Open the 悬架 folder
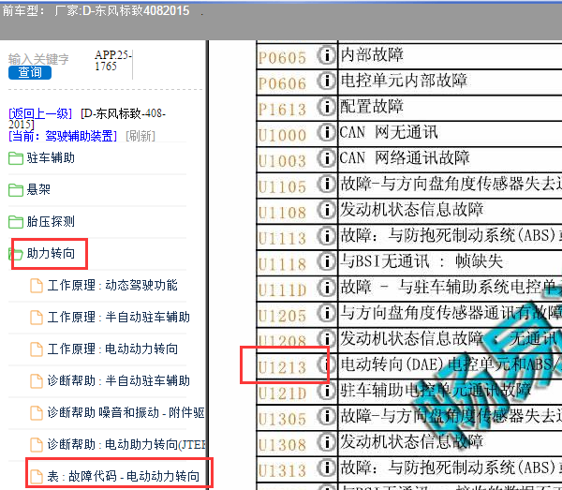 (38, 189)
